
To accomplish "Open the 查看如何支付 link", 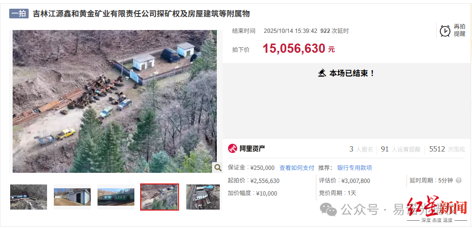I will click(x=297, y=168).
